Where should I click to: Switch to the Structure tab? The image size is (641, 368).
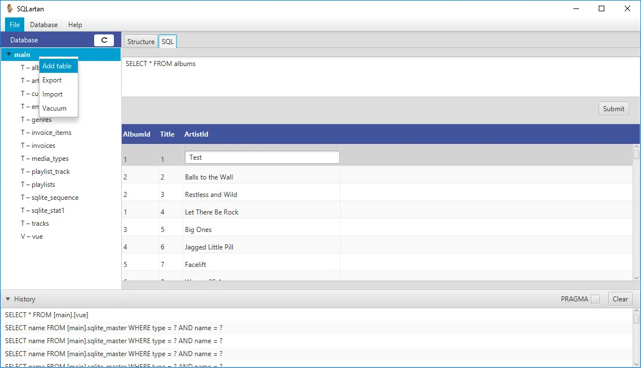point(140,41)
